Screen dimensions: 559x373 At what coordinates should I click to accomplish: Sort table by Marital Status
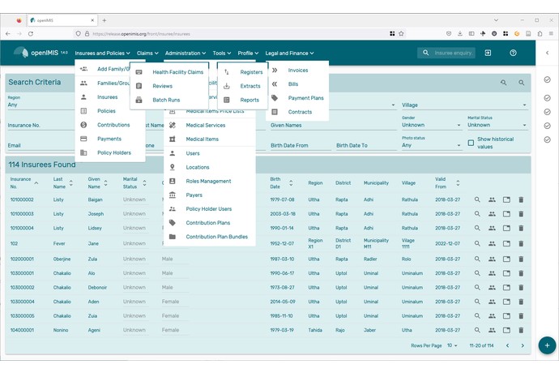pos(134,182)
